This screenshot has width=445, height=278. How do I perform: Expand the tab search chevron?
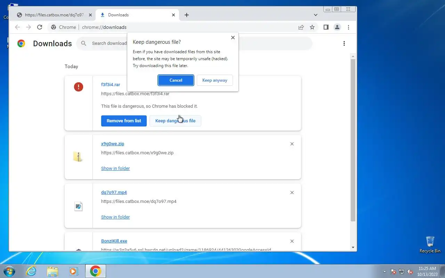(x=316, y=15)
